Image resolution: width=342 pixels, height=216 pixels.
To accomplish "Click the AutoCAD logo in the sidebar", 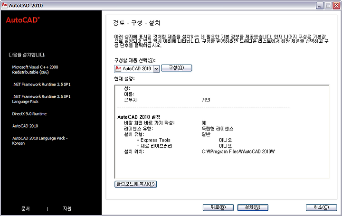I will (23, 20).
